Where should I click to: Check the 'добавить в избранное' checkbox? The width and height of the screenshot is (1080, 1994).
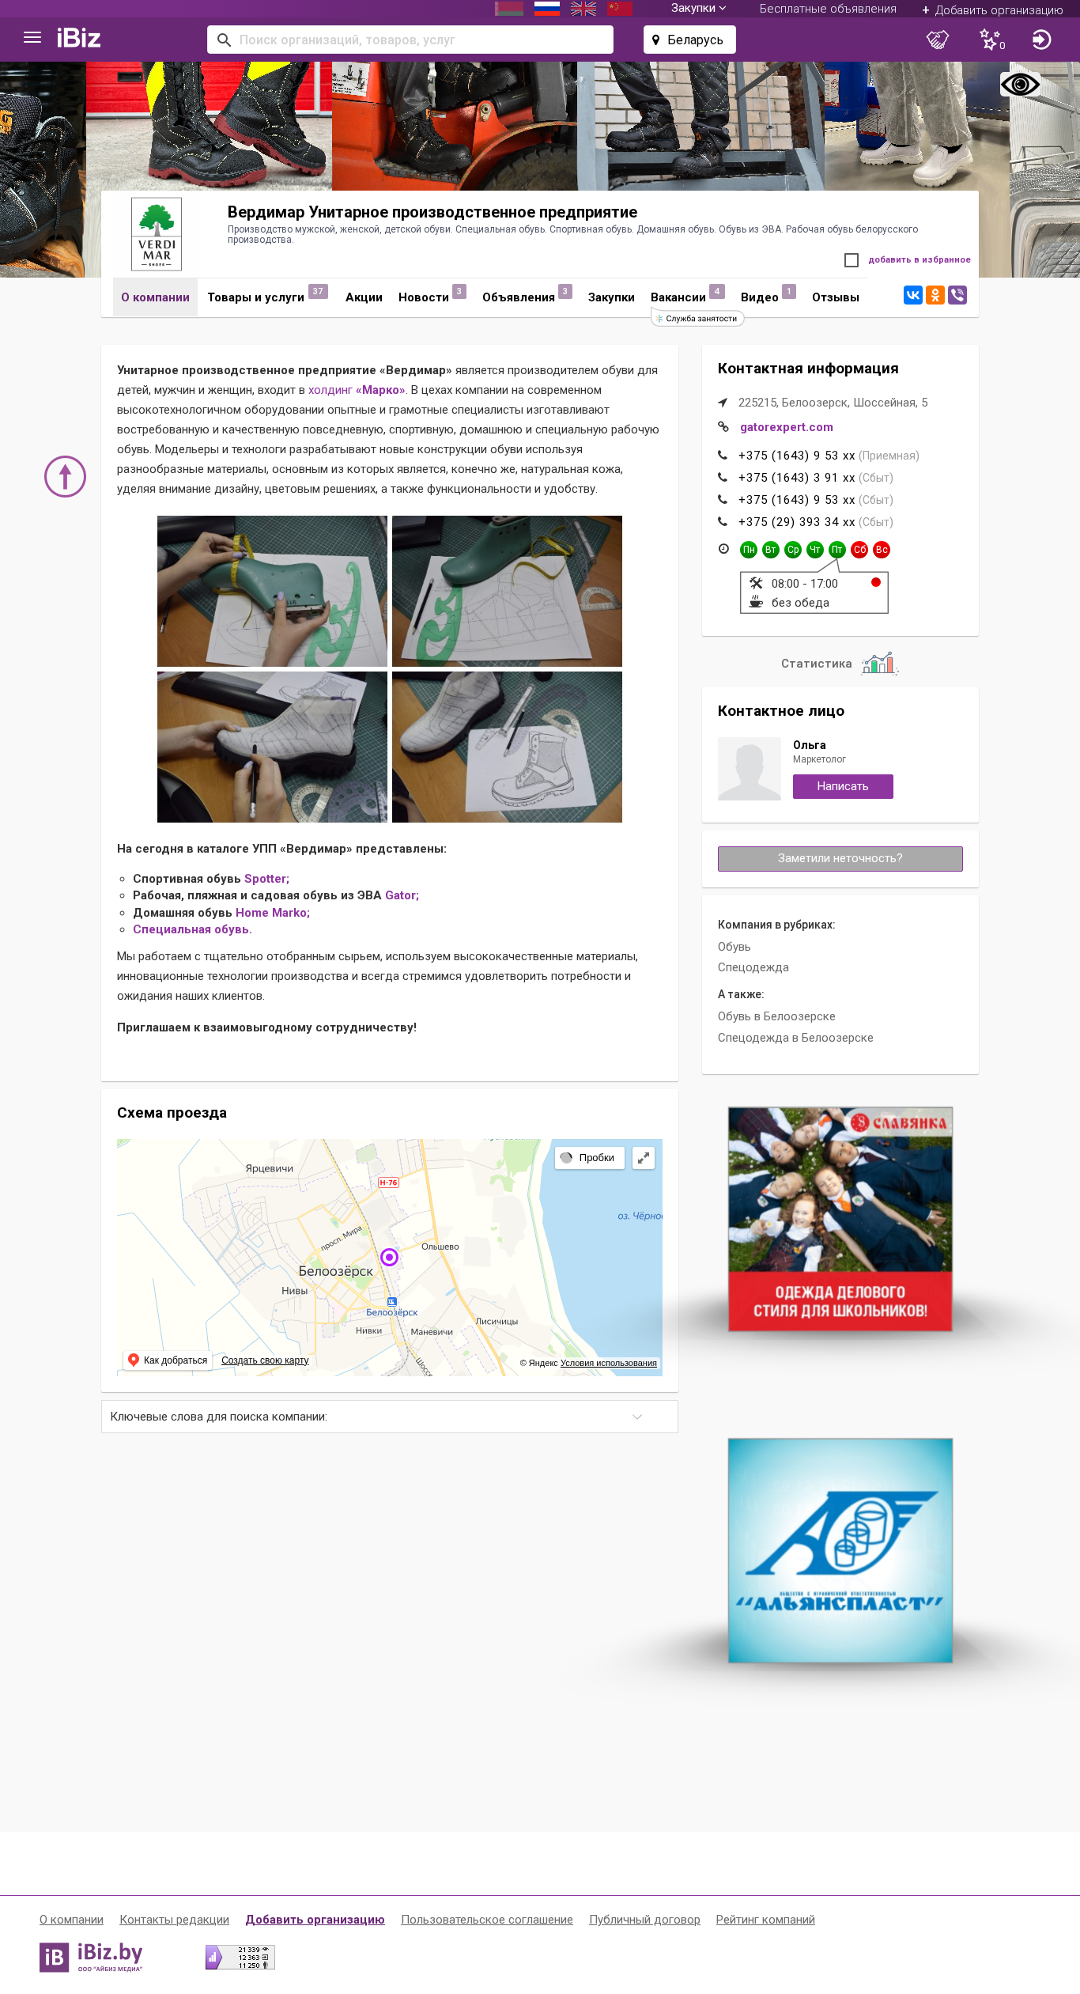[x=852, y=260]
